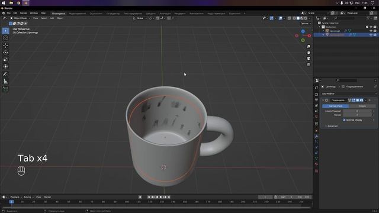Open the Render menu
The width and height of the screenshot is (379, 213).
(24, 13)
